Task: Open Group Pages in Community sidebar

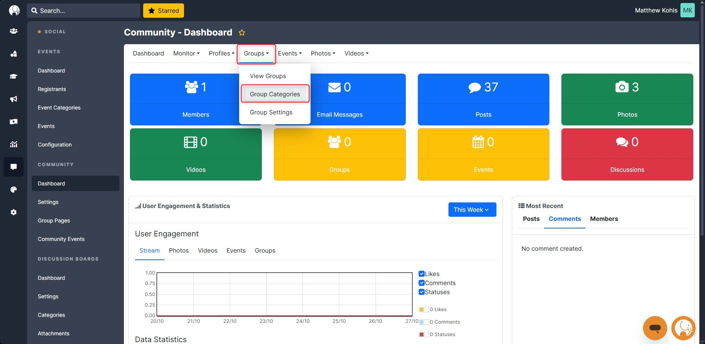Action: (x=54, y=221)
